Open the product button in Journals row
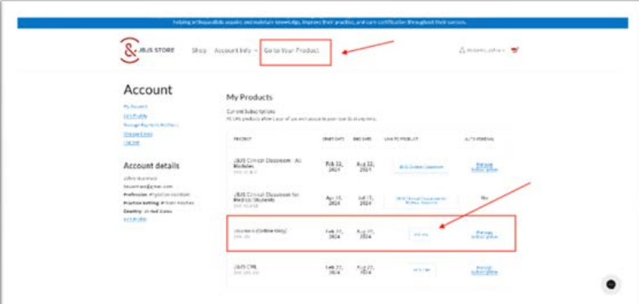 point(421,234)
